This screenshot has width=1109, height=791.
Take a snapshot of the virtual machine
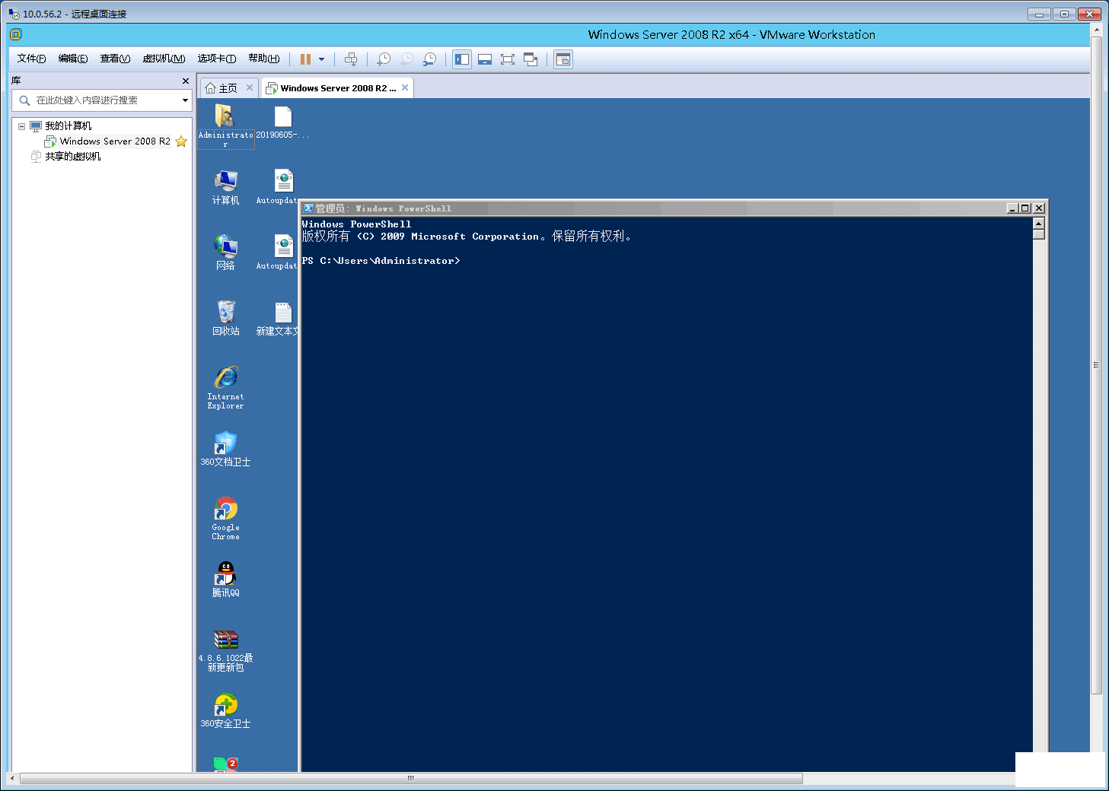pos(384,59)
